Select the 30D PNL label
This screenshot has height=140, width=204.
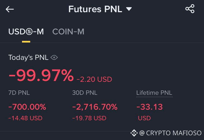(85, 93)
